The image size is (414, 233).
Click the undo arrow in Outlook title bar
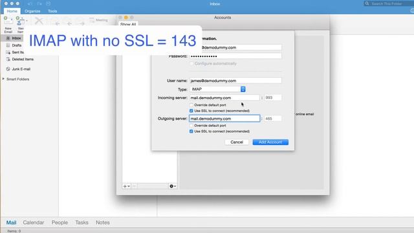click(x=30, y=4)
